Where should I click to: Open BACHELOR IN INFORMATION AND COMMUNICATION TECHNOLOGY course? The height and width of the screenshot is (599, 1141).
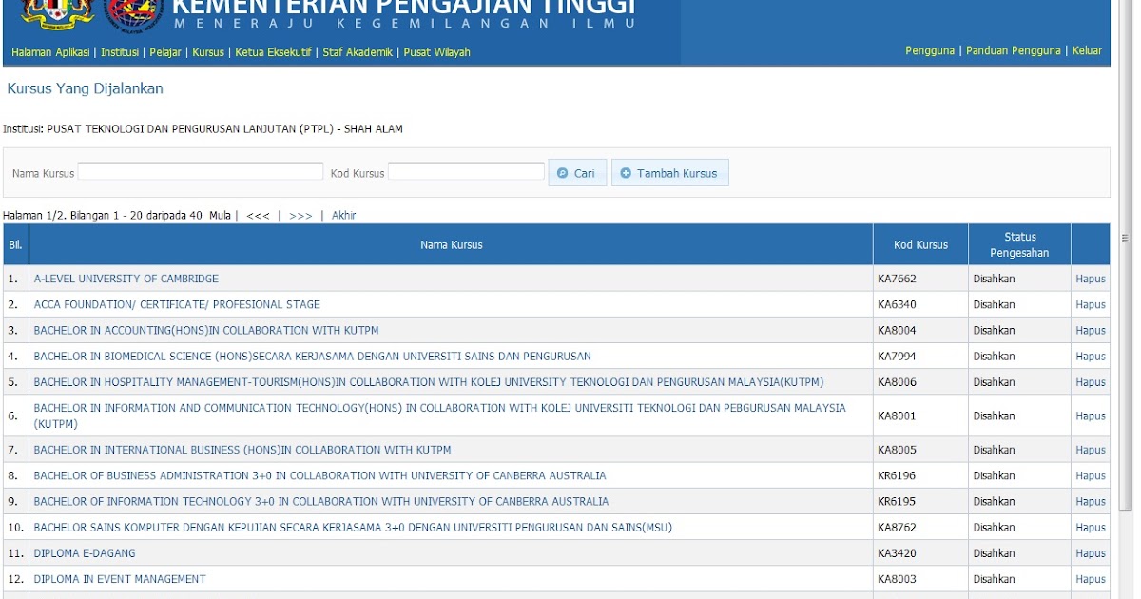point(439,415)
